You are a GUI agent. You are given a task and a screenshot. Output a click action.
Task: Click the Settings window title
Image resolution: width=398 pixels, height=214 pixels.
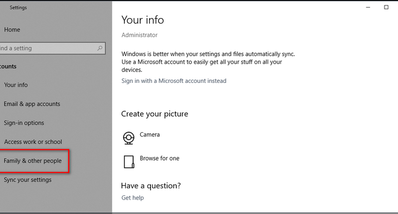[x=18, y=7]
